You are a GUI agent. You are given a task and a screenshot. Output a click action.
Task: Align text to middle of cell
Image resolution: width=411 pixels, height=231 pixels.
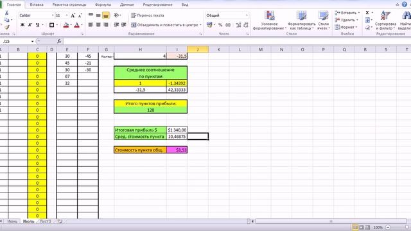coord(98,15)
